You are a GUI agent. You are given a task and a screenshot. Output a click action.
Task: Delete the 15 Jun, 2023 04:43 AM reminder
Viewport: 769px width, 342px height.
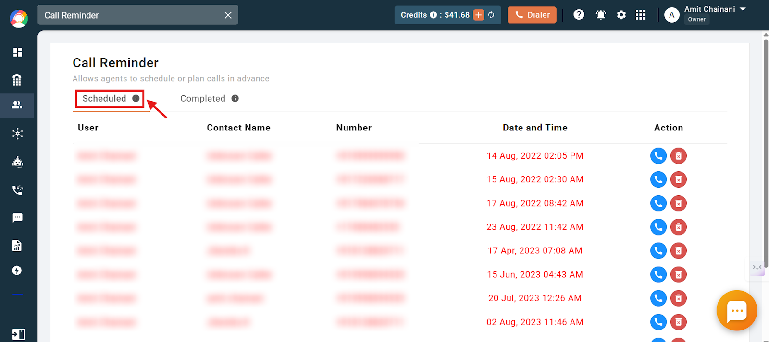(x=679, y=274)
